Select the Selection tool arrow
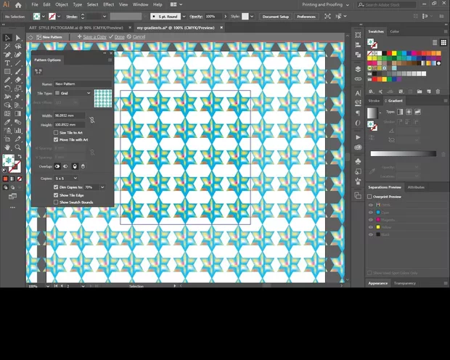This screenshot has height=360, width=450. pos(7,38)
